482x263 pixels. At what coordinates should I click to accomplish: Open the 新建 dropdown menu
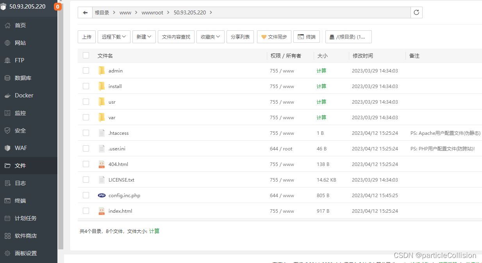click(x=144, y=37)
